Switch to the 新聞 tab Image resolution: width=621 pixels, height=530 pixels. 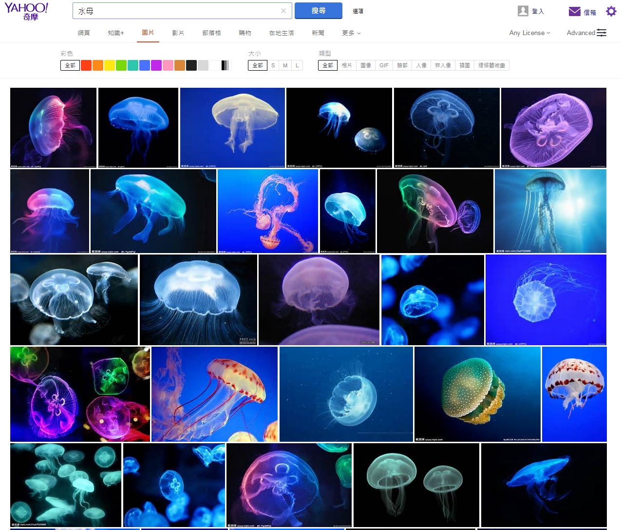[x=318, y=33]
